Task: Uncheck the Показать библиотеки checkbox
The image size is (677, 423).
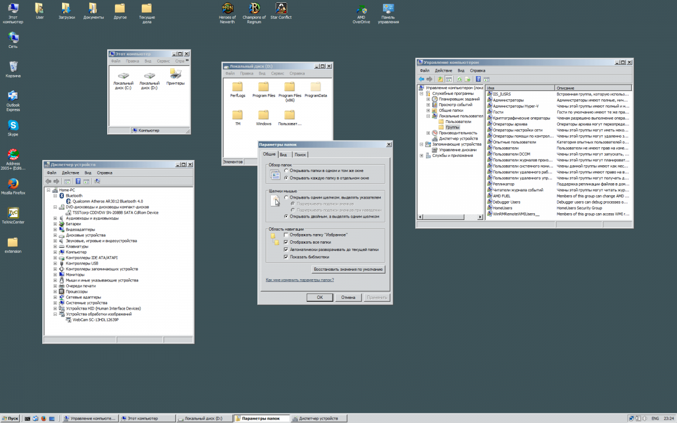Action: click(286, 257)
